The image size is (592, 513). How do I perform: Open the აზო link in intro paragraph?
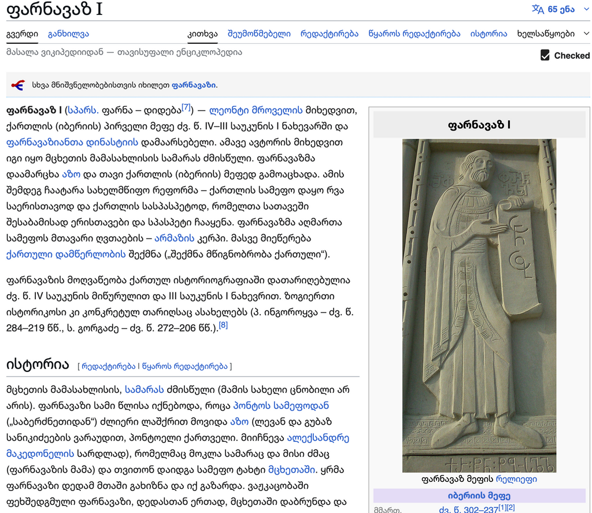[71, 174]
